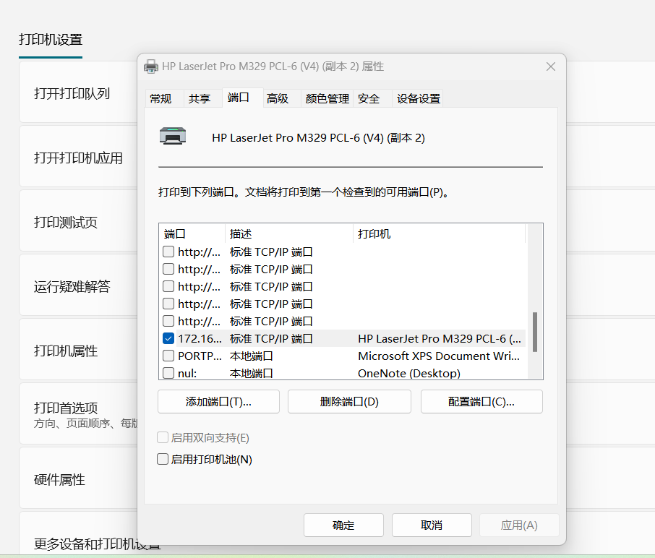Click the 配置端口 (Configure Port) button

481,401
